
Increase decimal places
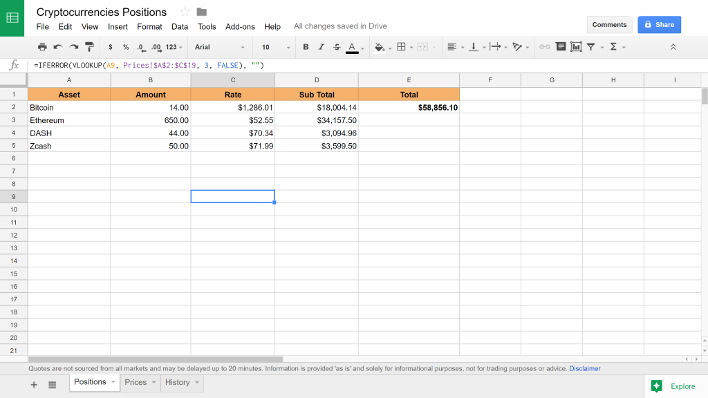pyautogui.click(x=156, y=48)
